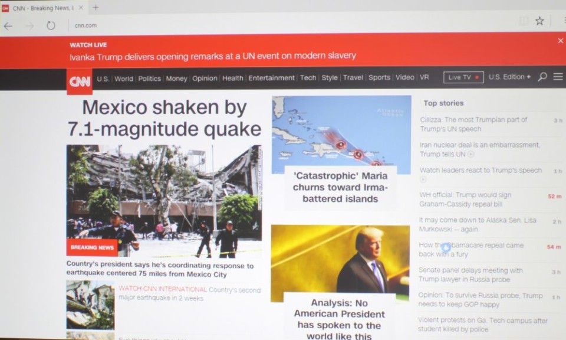
Task: Click the browser forward arrow
Action: tap(29, 25)
